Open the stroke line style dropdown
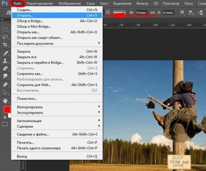206x171 pixels. click(120, 13)
